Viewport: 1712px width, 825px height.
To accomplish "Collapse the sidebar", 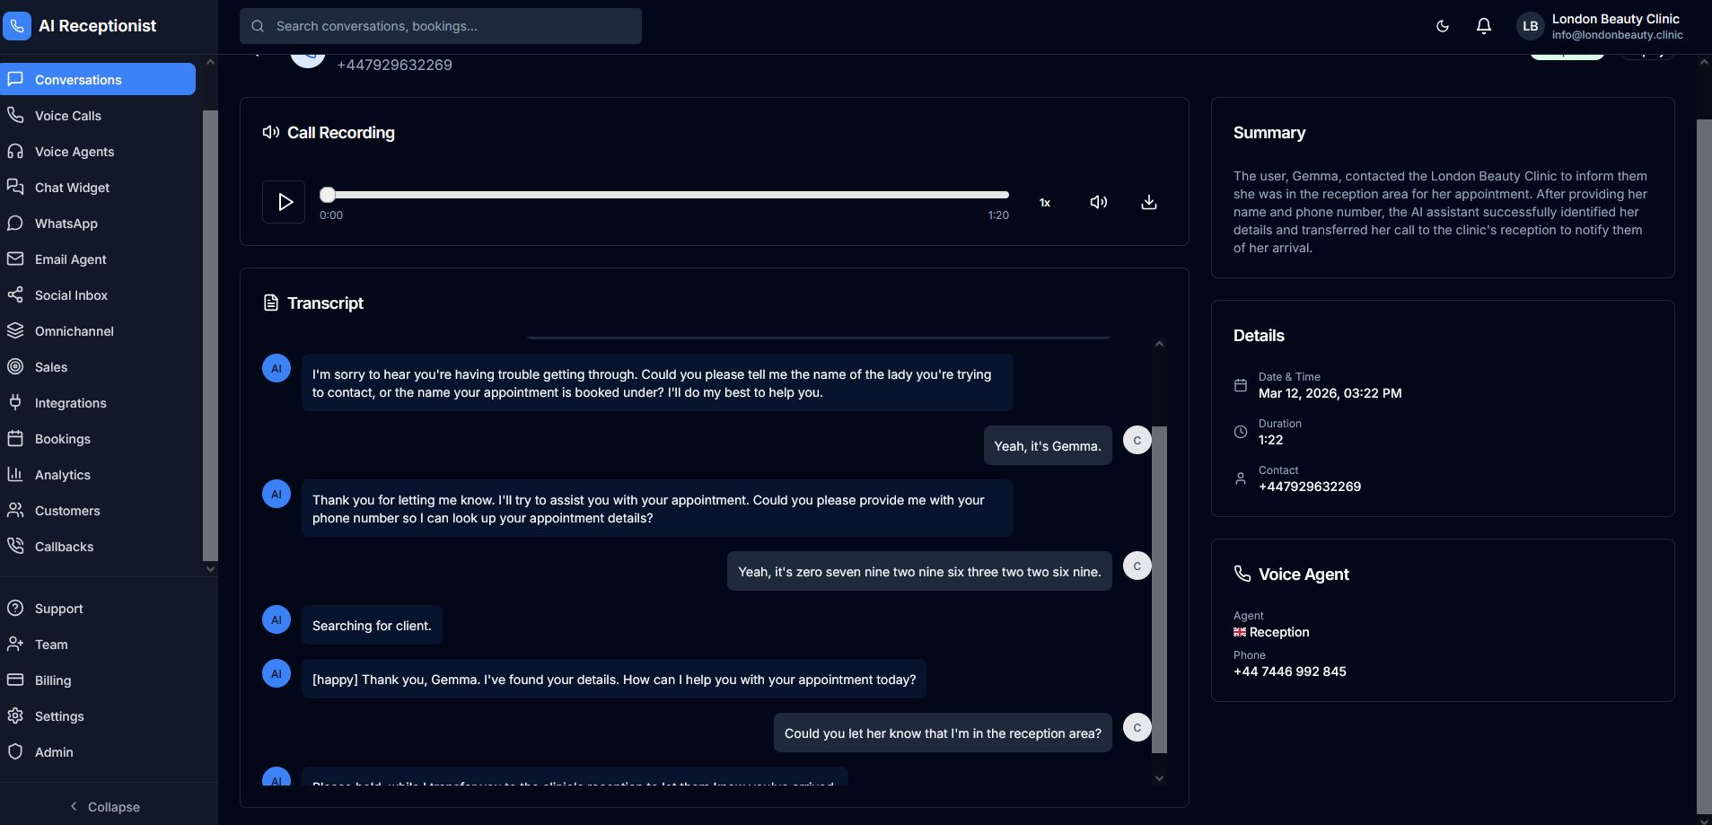I will [106, 806].
